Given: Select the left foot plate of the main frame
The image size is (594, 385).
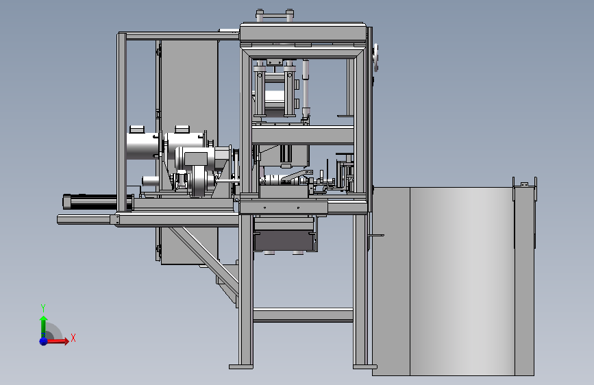Looking at the screenshot, I should [x=241, y=367].
